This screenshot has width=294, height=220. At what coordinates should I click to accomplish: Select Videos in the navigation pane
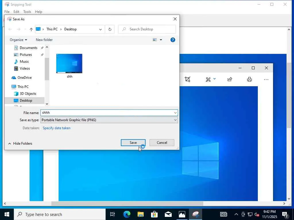[x=25, y=68]
